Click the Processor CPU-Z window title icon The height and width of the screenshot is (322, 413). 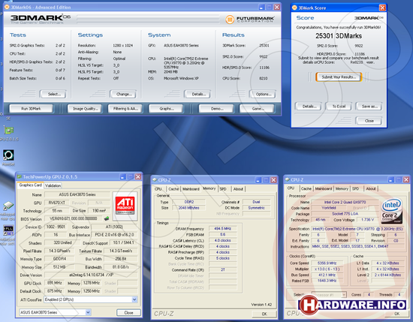[x=288, y=179]
